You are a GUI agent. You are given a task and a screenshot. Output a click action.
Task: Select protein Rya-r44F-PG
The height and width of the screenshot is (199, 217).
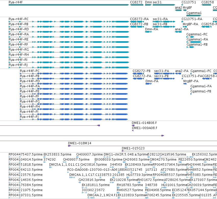[x=74, y=104]
